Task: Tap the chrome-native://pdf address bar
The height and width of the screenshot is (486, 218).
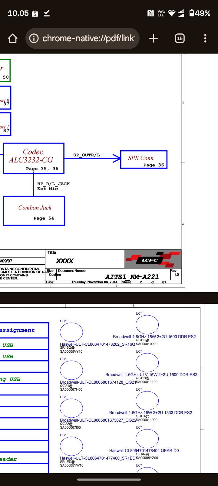Action: pyautogui.click(x=88, y=38)
